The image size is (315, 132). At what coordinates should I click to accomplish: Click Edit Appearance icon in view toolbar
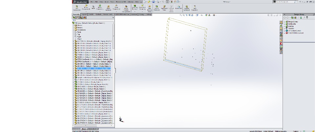click(x=206, y=15)
